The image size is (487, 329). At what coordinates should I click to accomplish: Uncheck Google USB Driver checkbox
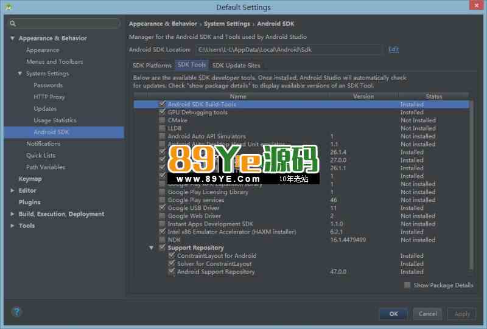162,207
